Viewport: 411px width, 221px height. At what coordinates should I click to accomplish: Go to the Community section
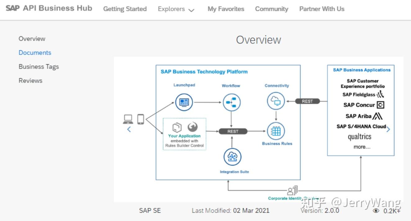coord(271,9)
